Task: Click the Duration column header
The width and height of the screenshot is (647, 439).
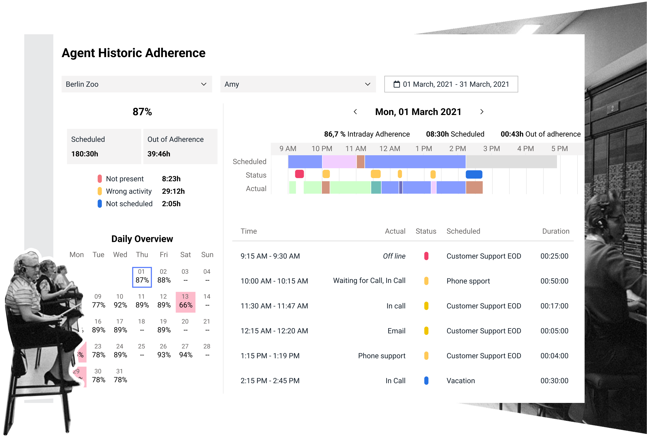Action: [x=555, y=231]
